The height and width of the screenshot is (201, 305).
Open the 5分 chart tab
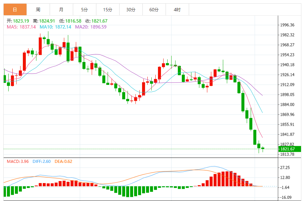(x=84, y=10)
